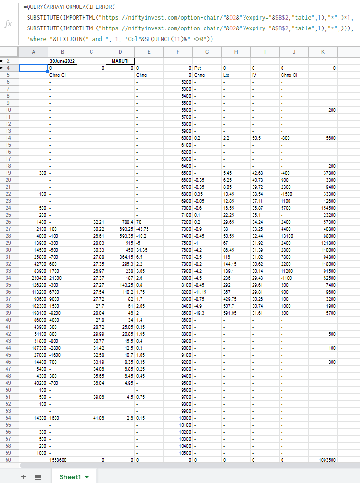Select column H header
The image size is (360, 483).
[236, 52]
